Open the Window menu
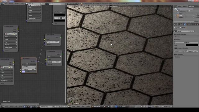 tap(17, 4)
